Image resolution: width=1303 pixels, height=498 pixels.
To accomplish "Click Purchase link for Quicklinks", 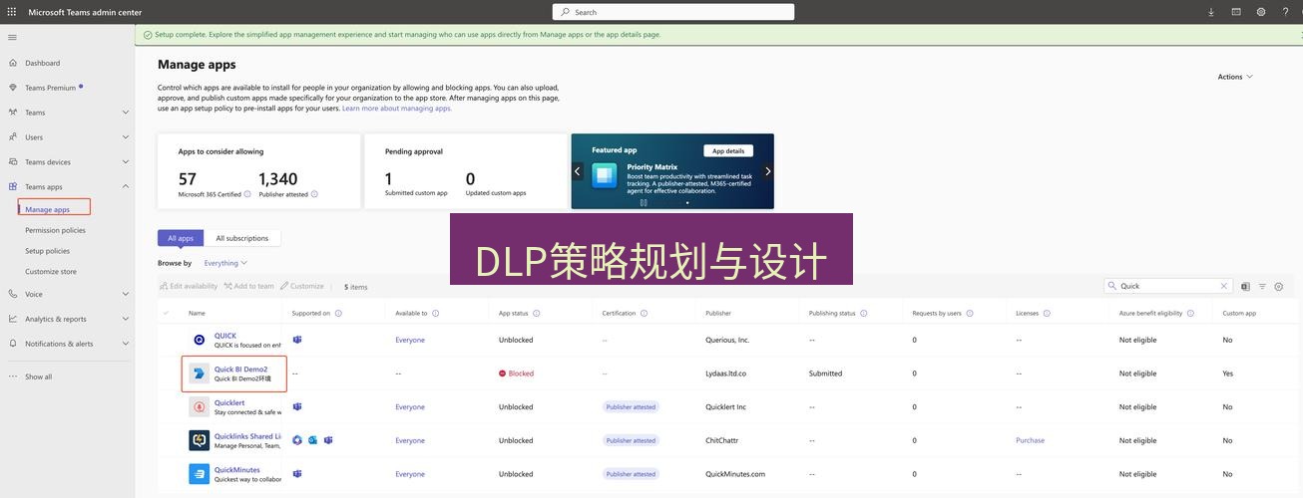I will (1030, 440).
